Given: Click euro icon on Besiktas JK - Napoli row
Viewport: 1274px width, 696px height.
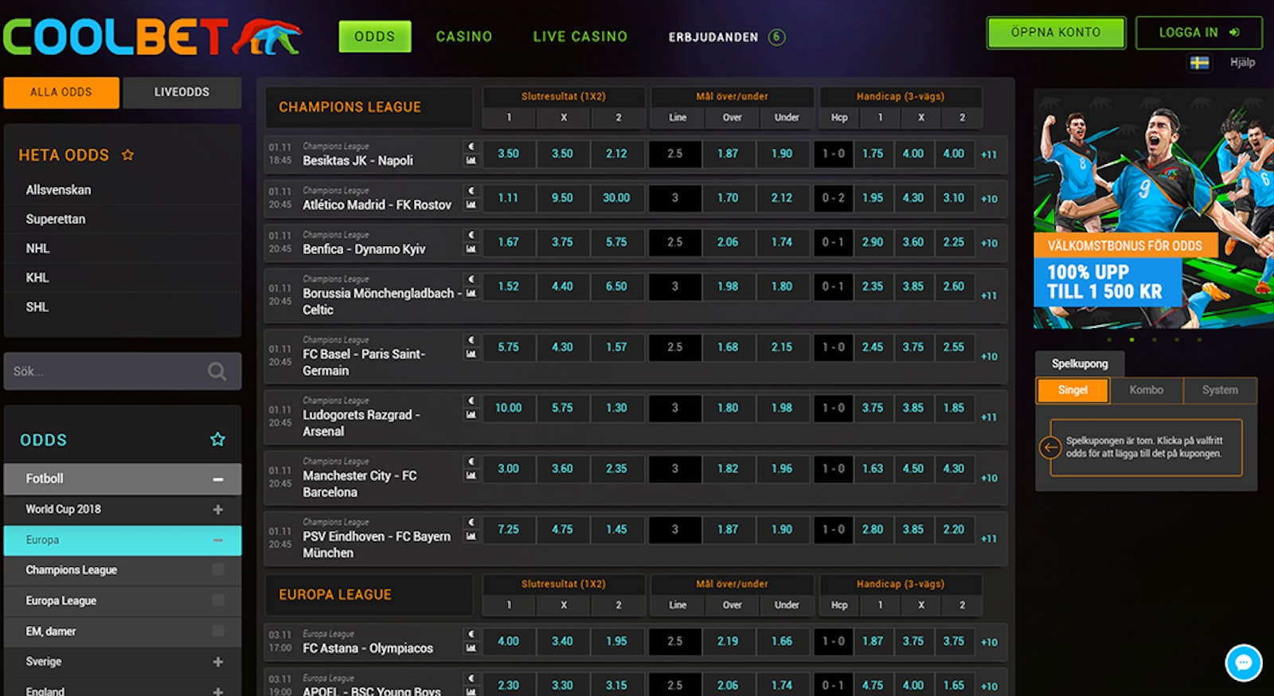Looking at the screenshot, I should [x=471, y=147].
